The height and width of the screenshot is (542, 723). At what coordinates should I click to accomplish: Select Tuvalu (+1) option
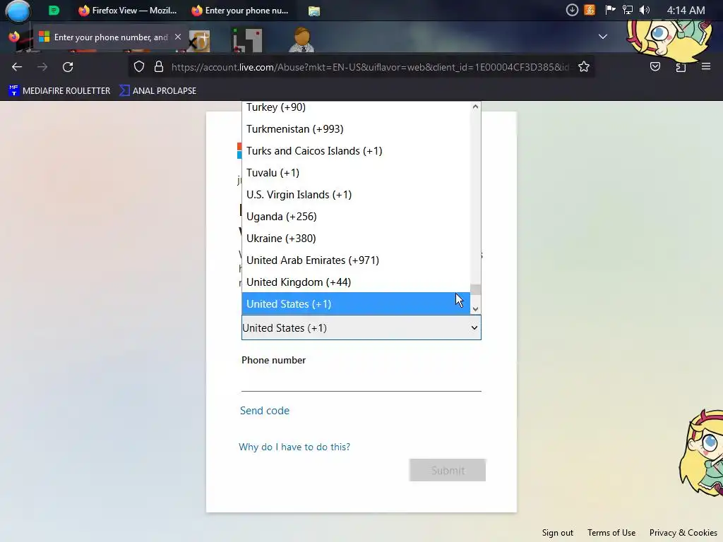(356, 173)
